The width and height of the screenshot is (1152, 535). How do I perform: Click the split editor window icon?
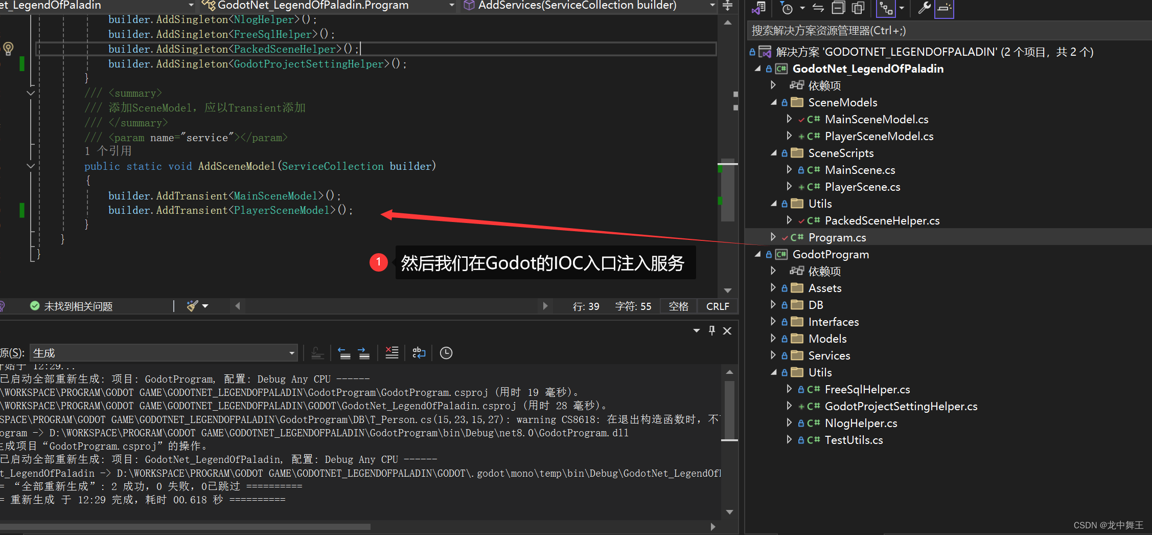tap(728, 6)
